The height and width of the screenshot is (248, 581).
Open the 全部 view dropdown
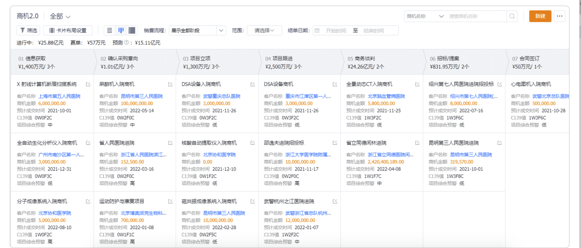click(x=60, y=16)
